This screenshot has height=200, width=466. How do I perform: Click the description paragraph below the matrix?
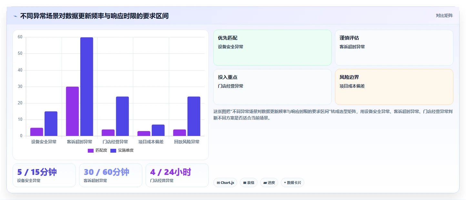pyautogui.click(x=333, y=115)
